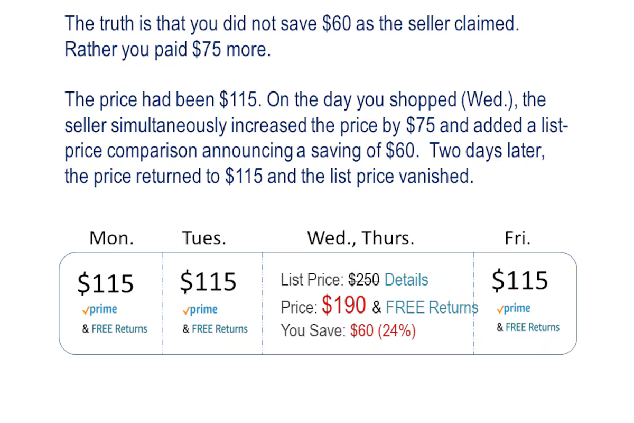Screen dimensions: 634x423
Task: Click the Tues. column header
Action: point(204,238)
